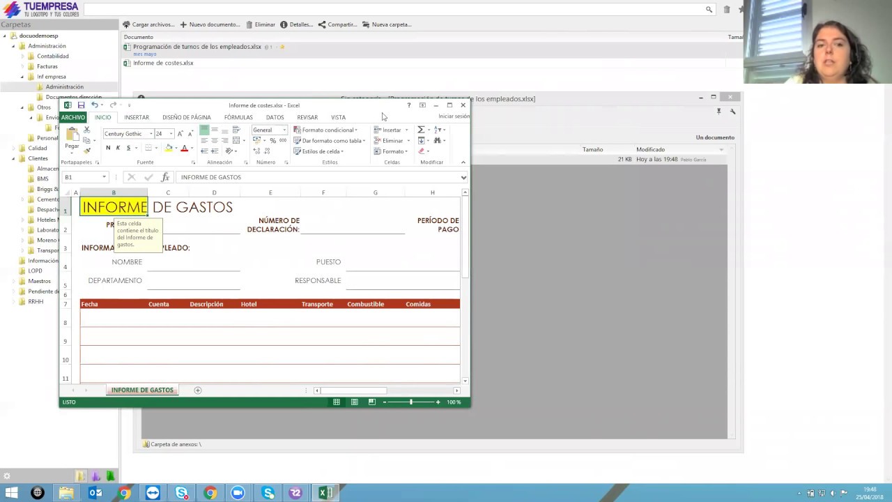Viewport: 892px width, 502px height.
Task: Click Cargar archivos button
Action: pos(148,24)
